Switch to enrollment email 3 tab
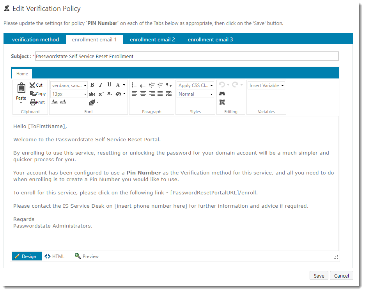Screen dimensions: 365x292 pos(210,39)
